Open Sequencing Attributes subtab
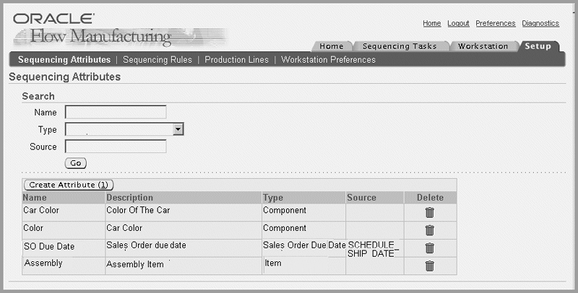The height and width of the screenshot is (293, 578). coord(64,60)
